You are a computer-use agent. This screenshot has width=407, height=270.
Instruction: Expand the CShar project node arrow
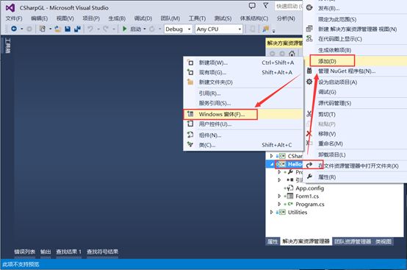(x=271, y=156)
